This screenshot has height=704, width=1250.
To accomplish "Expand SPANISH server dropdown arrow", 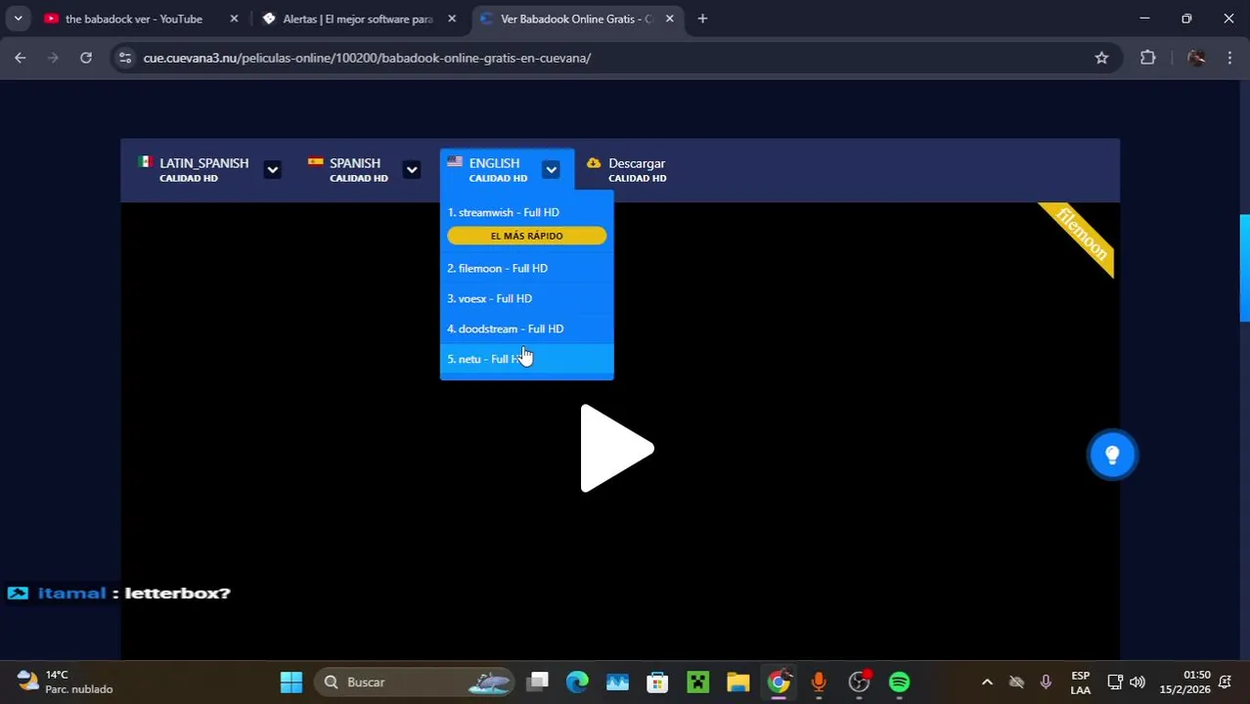I will click(412, 170).
